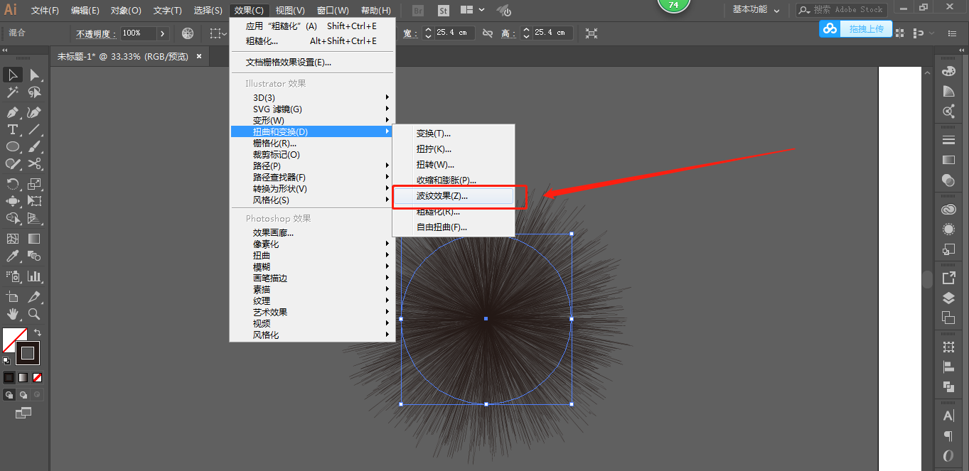Screen dimensions: 969x471
Task: Select the Magic Wand tool
Action: pyautogui.click(x=13, y=92)
